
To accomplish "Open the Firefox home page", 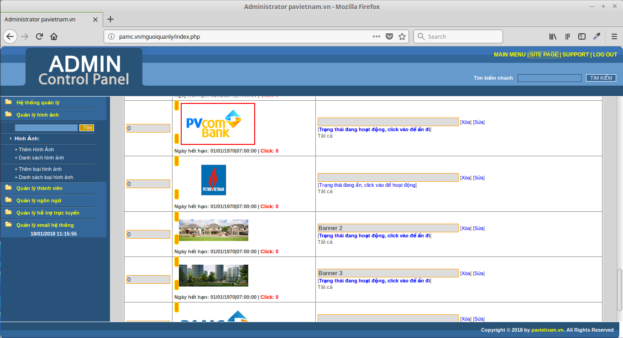I will pyautogui.click(x=54, y=36).
